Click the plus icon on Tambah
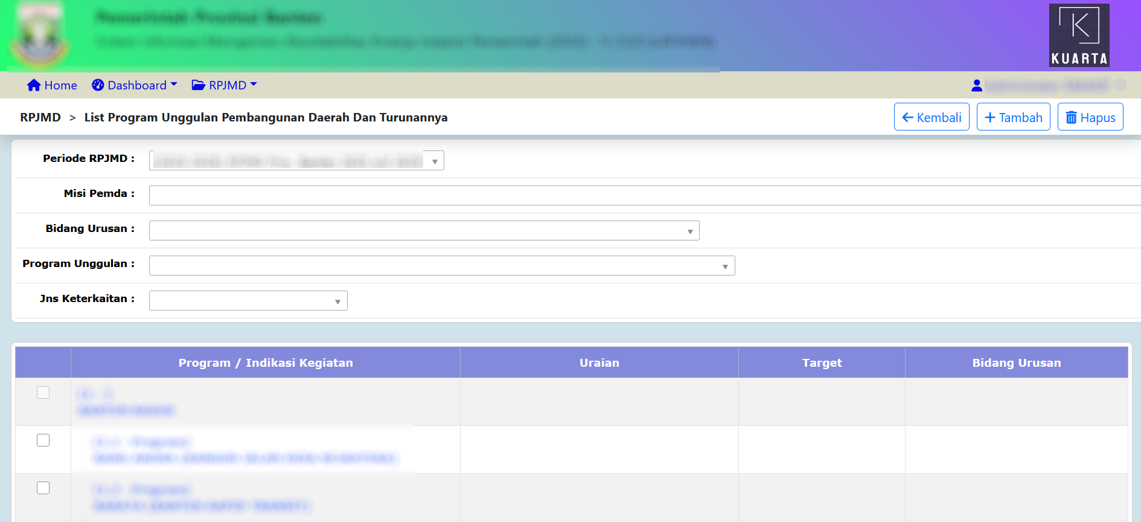 pos(990,117)
